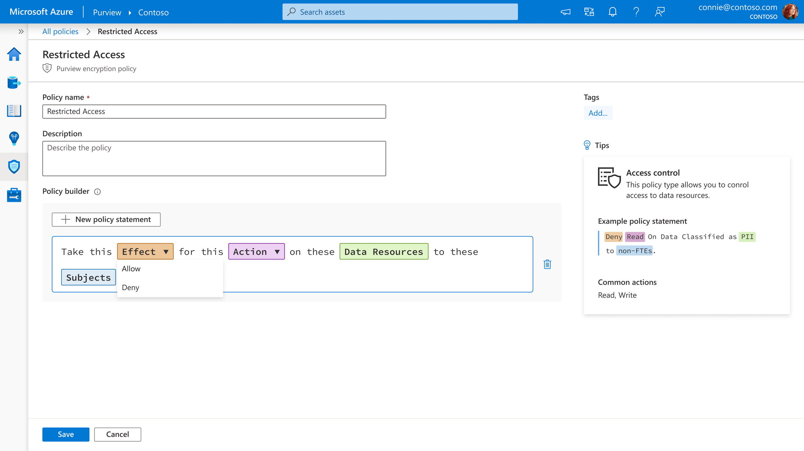This screenshot has height=451, width=804.
Task: Open the Action dropdown
Action: 256,251
